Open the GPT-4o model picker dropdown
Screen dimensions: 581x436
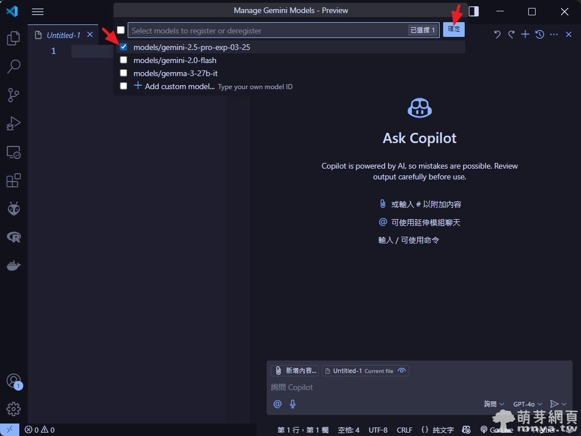point(528,404)
